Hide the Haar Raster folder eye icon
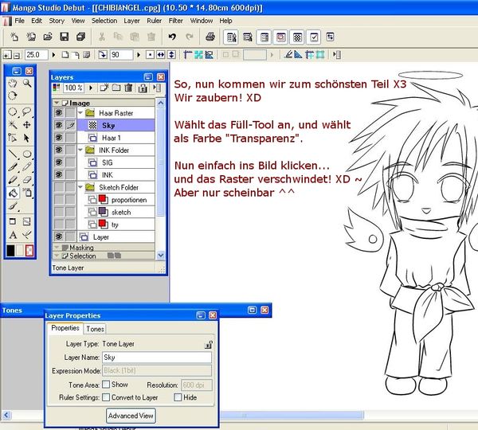The image size is (478, 430). point(58,113)
